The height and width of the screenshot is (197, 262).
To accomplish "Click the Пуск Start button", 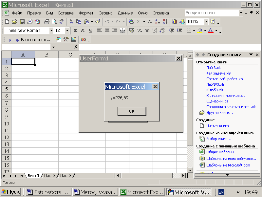I will pyautogui.click(x=11, y=192).
